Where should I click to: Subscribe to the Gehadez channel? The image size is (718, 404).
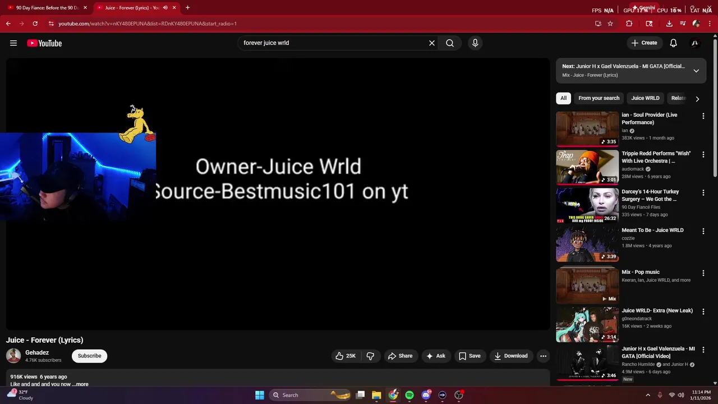[x=90, y=356]
